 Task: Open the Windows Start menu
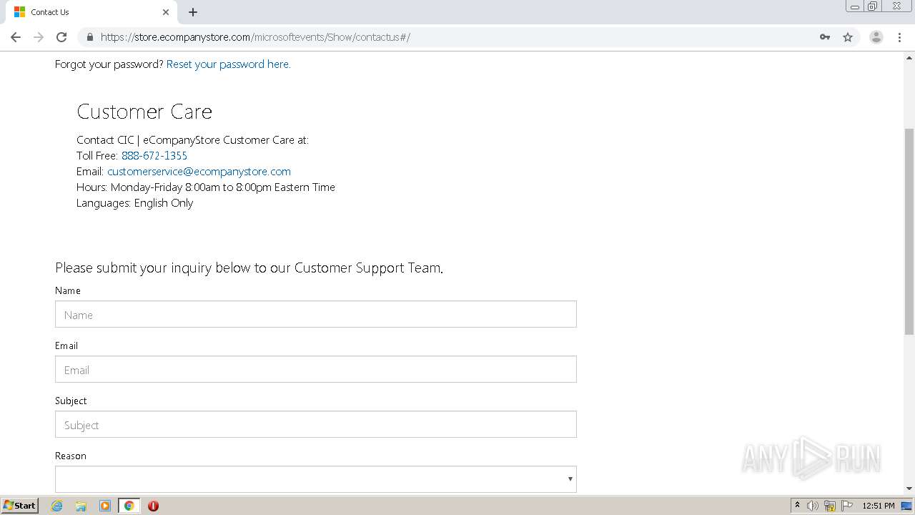point(19,505)
